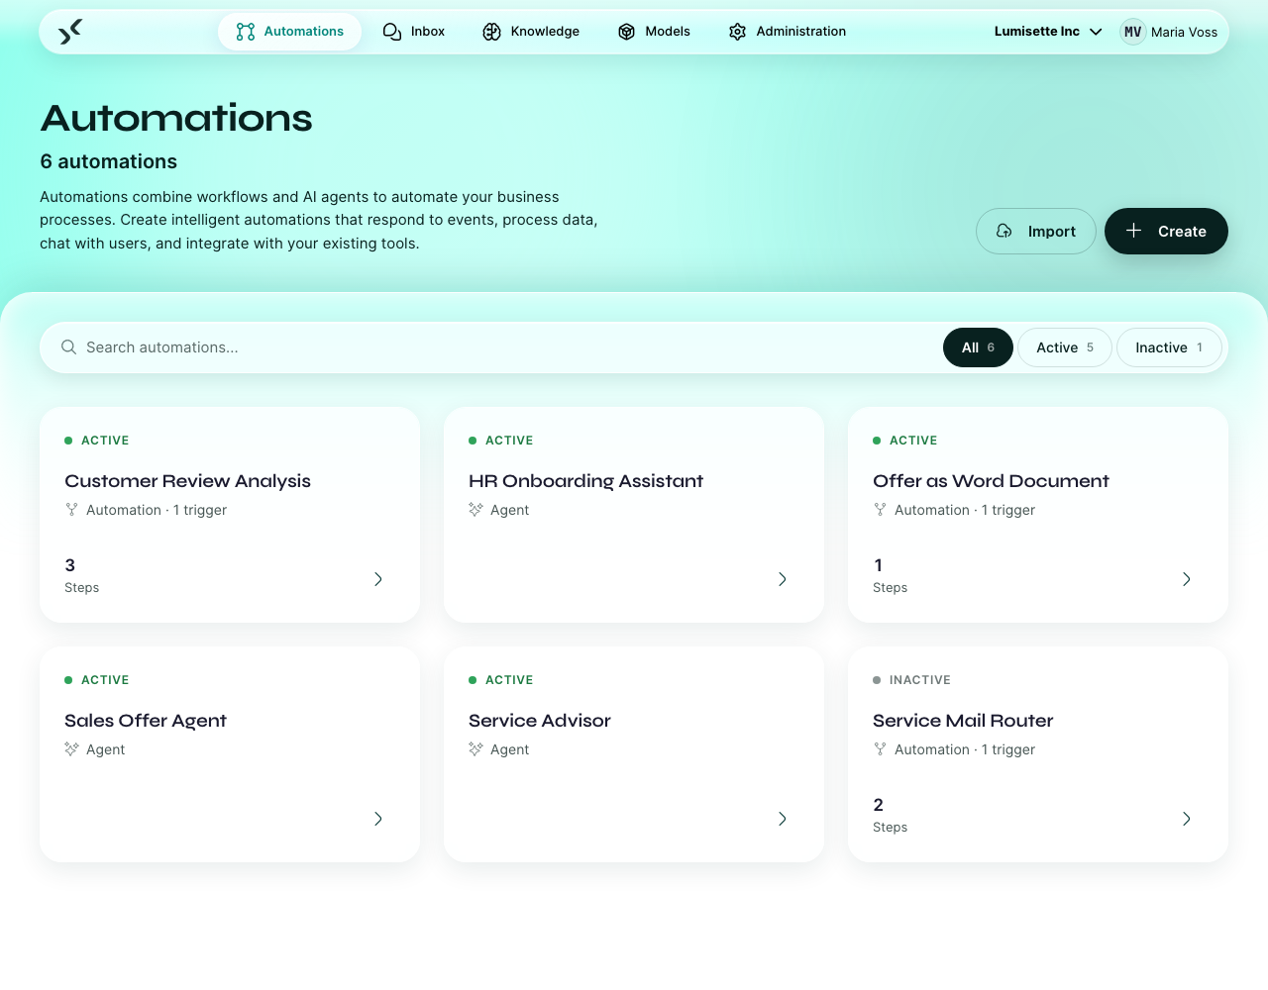The height and width of the screenshot is (990, 1268).
Task: Click the Sales Offer Agent title
Action: (x=146, y=721)
